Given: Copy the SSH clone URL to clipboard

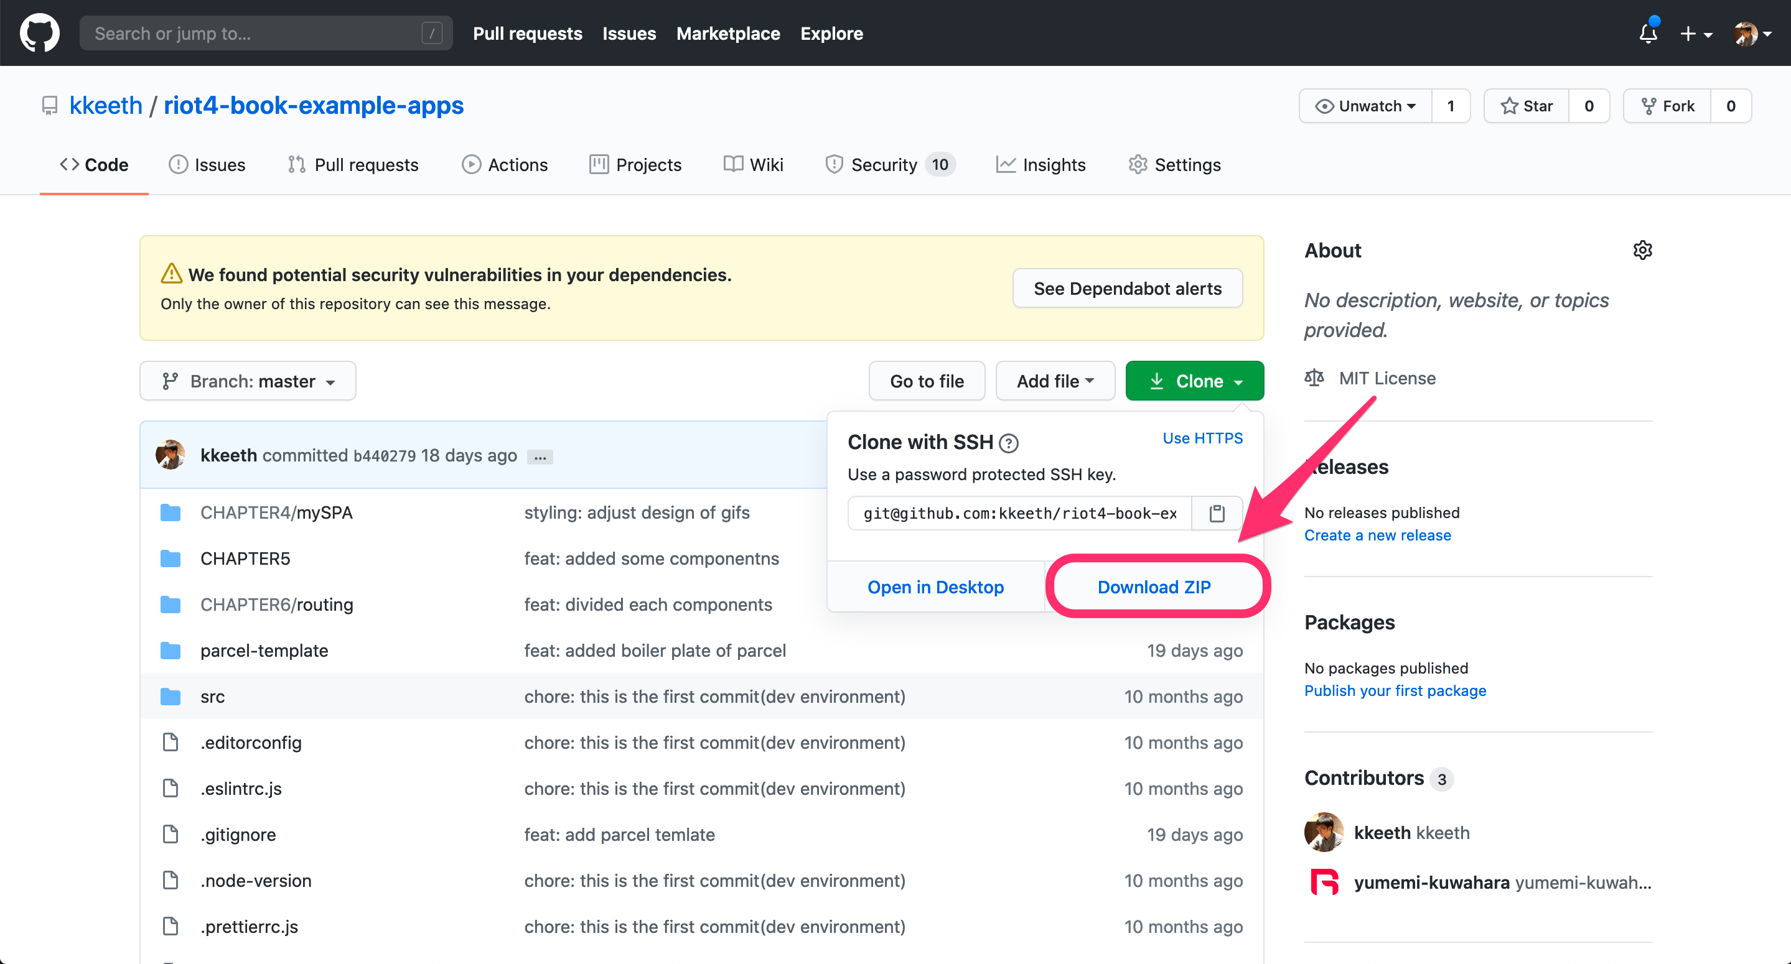Looking at the screenshot, I should 1216,513.
